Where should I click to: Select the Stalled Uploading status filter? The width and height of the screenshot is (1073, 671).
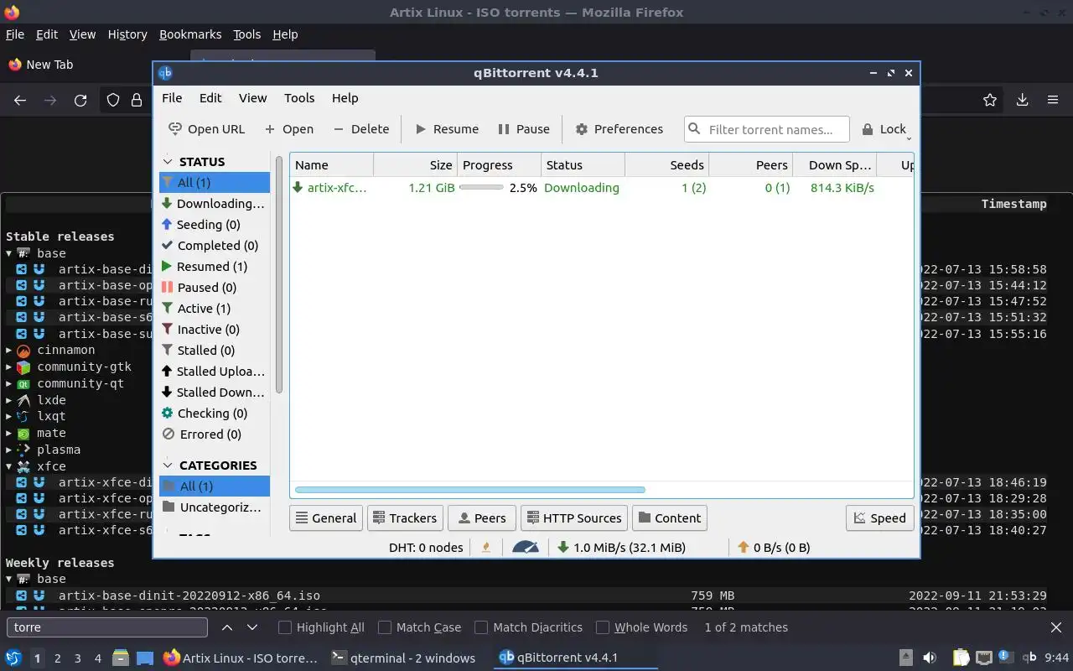pos(215,372)
